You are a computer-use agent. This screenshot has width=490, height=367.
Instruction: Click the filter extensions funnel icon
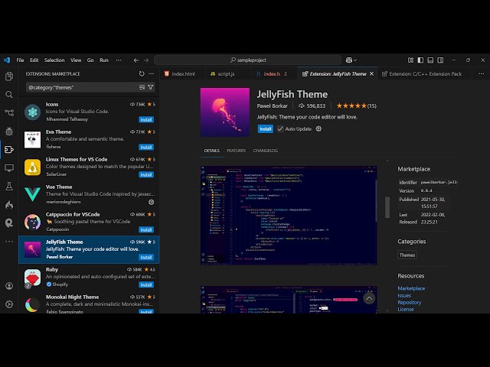tap(150, 87)
